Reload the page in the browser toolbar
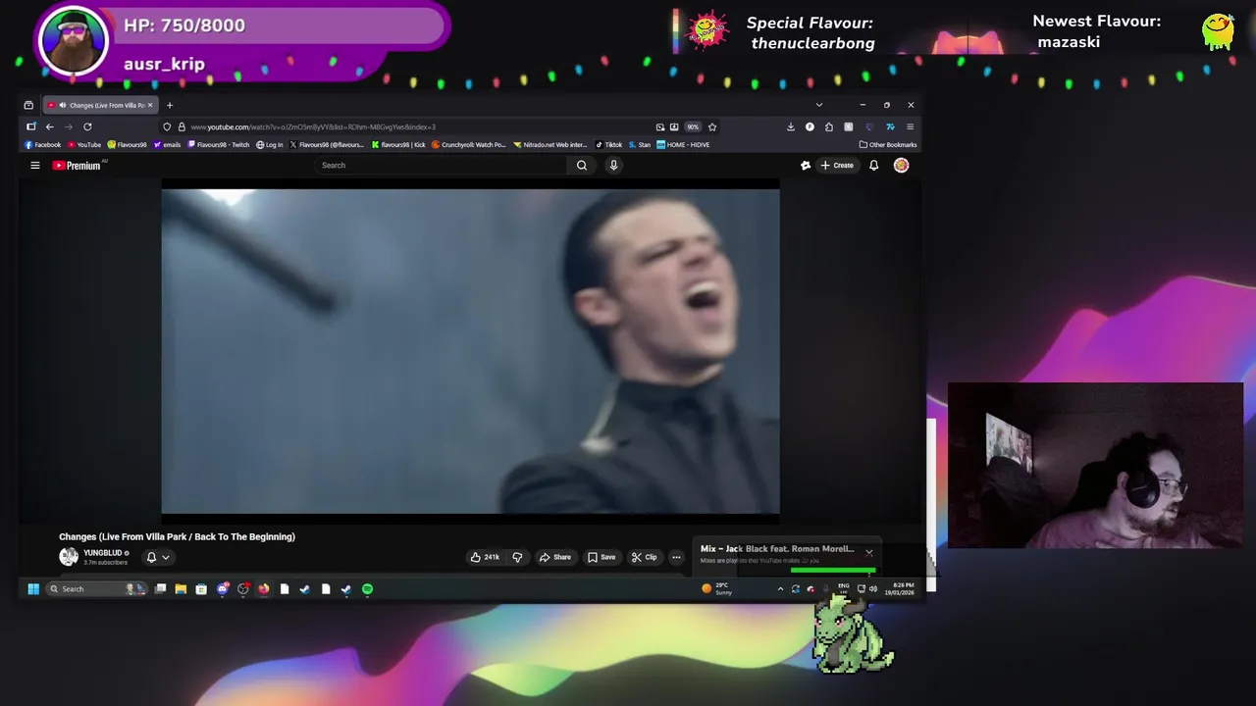1256x706 pixels. 87,126
